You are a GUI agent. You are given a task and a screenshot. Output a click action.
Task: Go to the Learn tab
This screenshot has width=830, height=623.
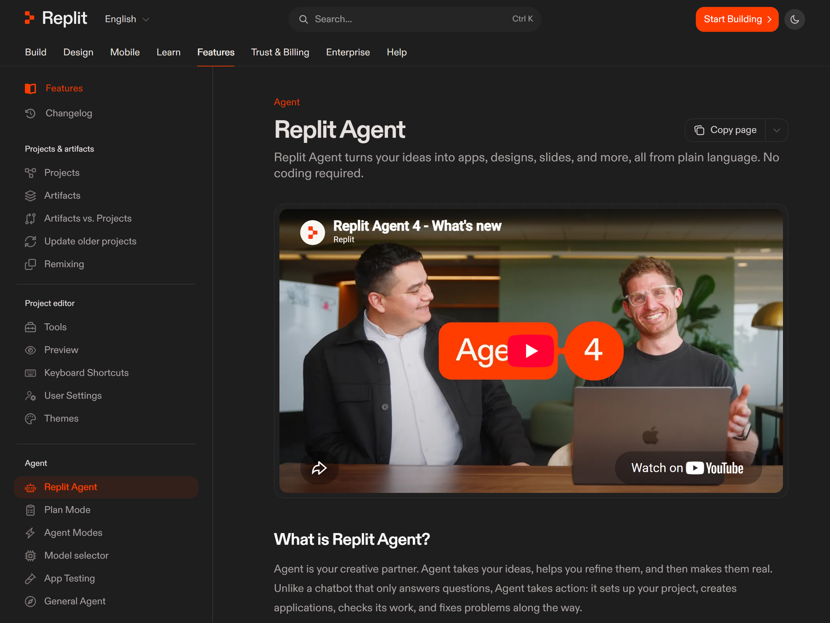(x=169, y=52)
